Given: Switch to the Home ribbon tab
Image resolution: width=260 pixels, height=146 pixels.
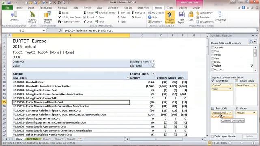Looking at the screenshot, I should (x=19, y=8).
